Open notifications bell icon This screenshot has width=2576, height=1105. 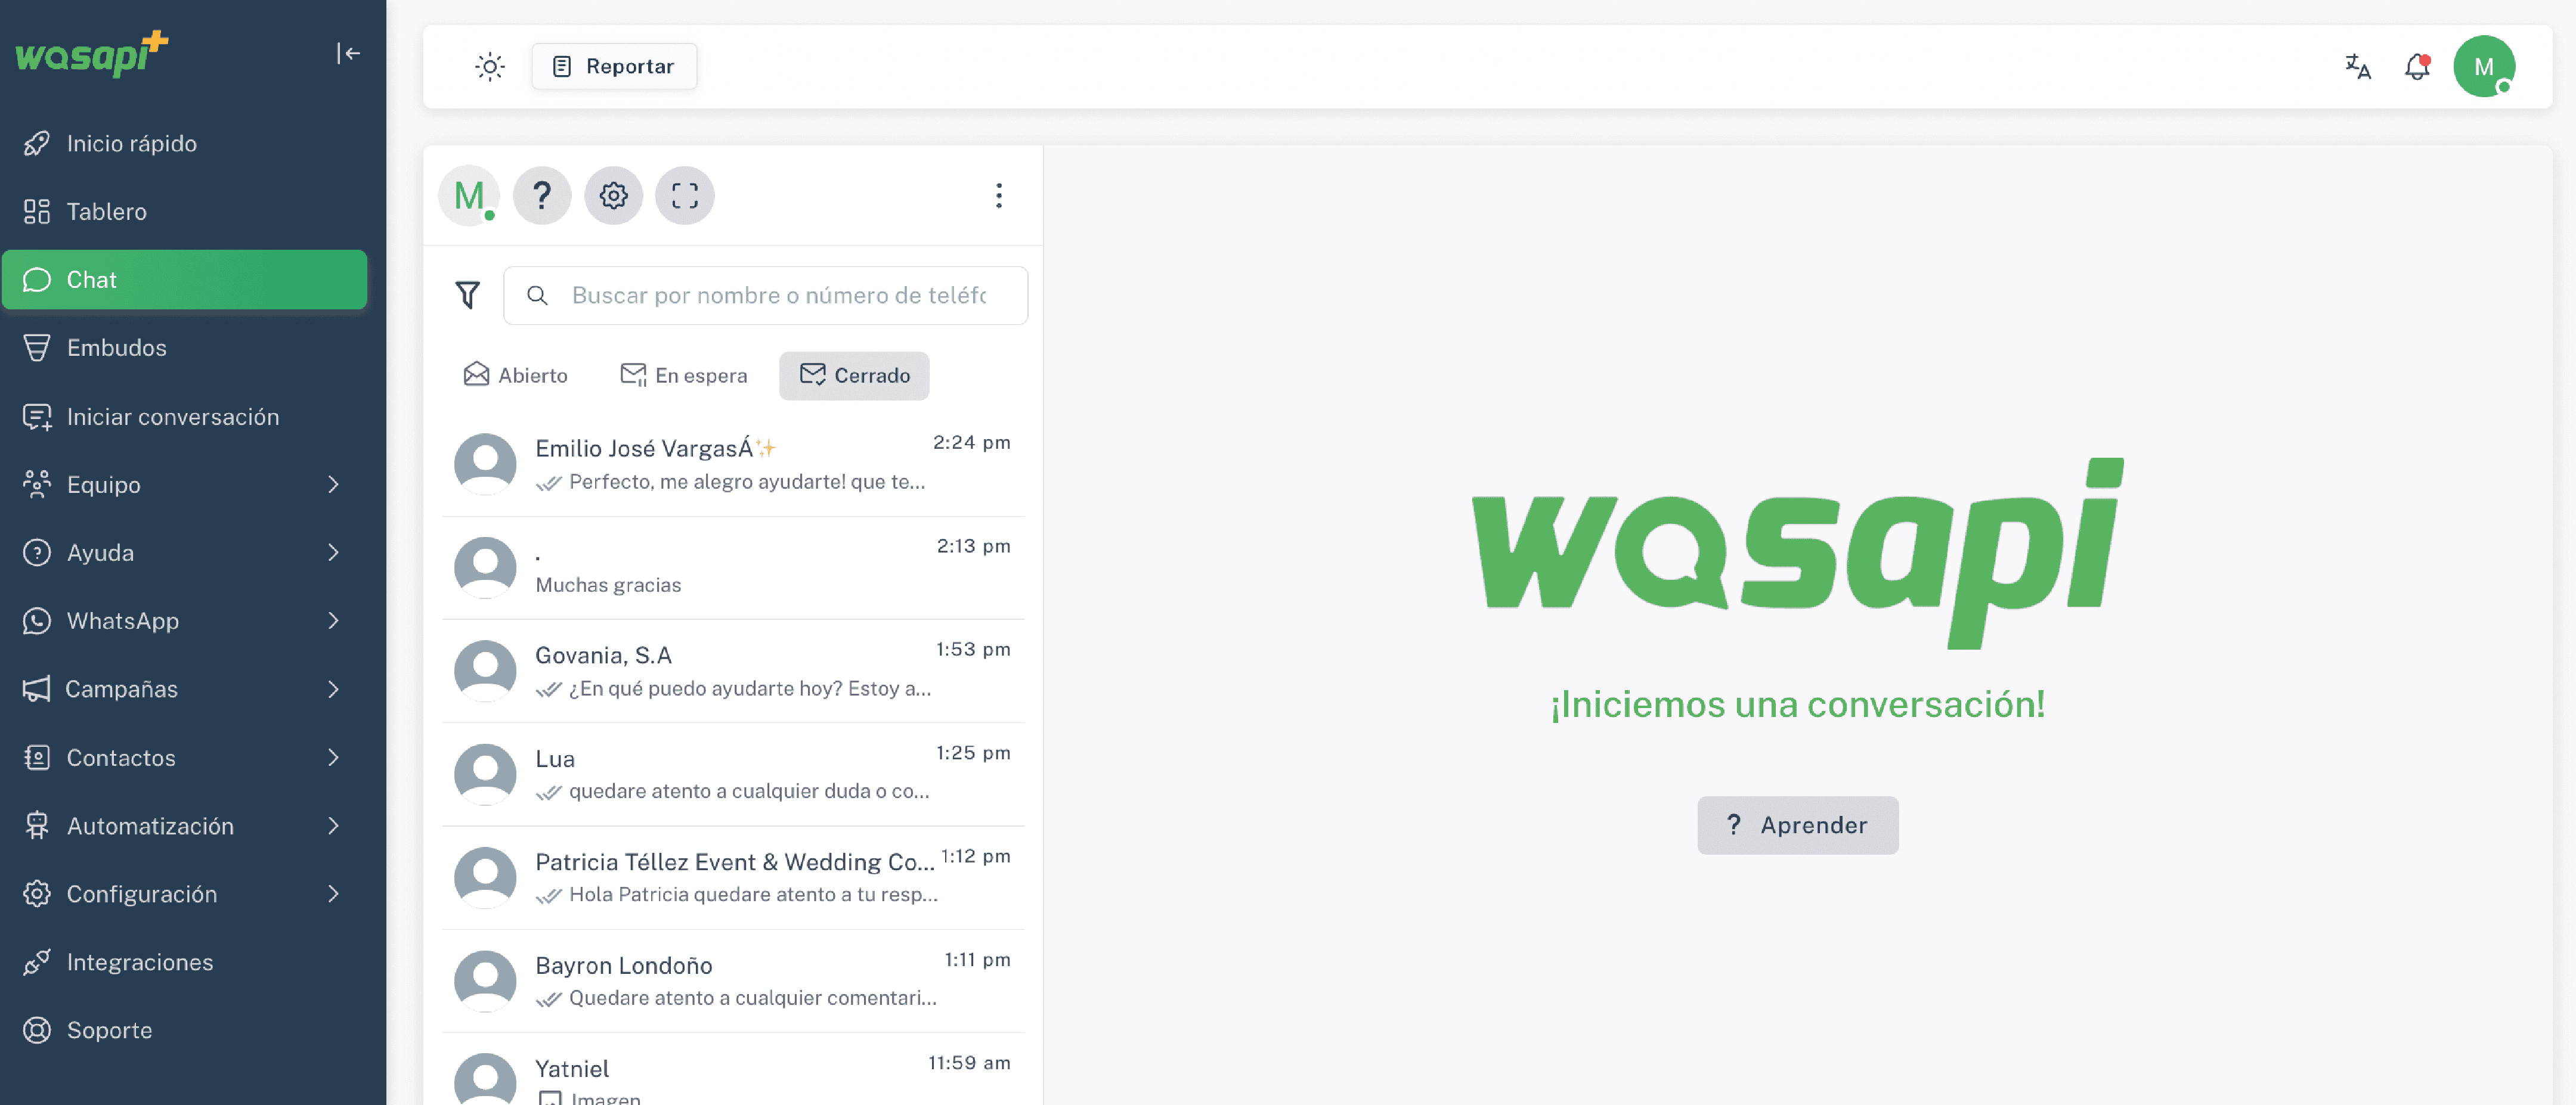tap(2417, 67)
